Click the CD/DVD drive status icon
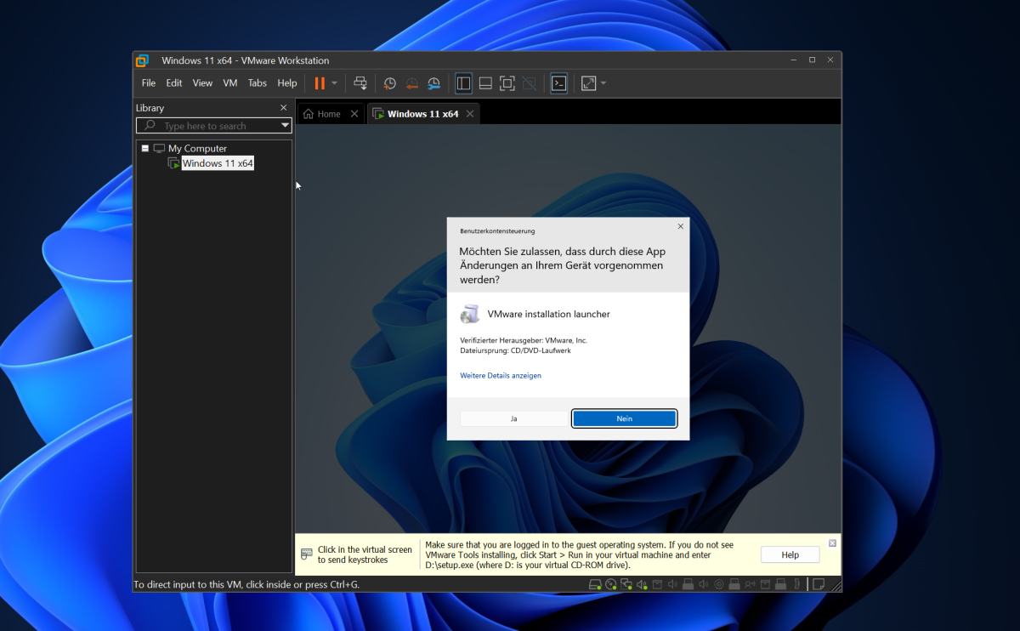This screenshot has height=631, width=1020. point(609,584)
